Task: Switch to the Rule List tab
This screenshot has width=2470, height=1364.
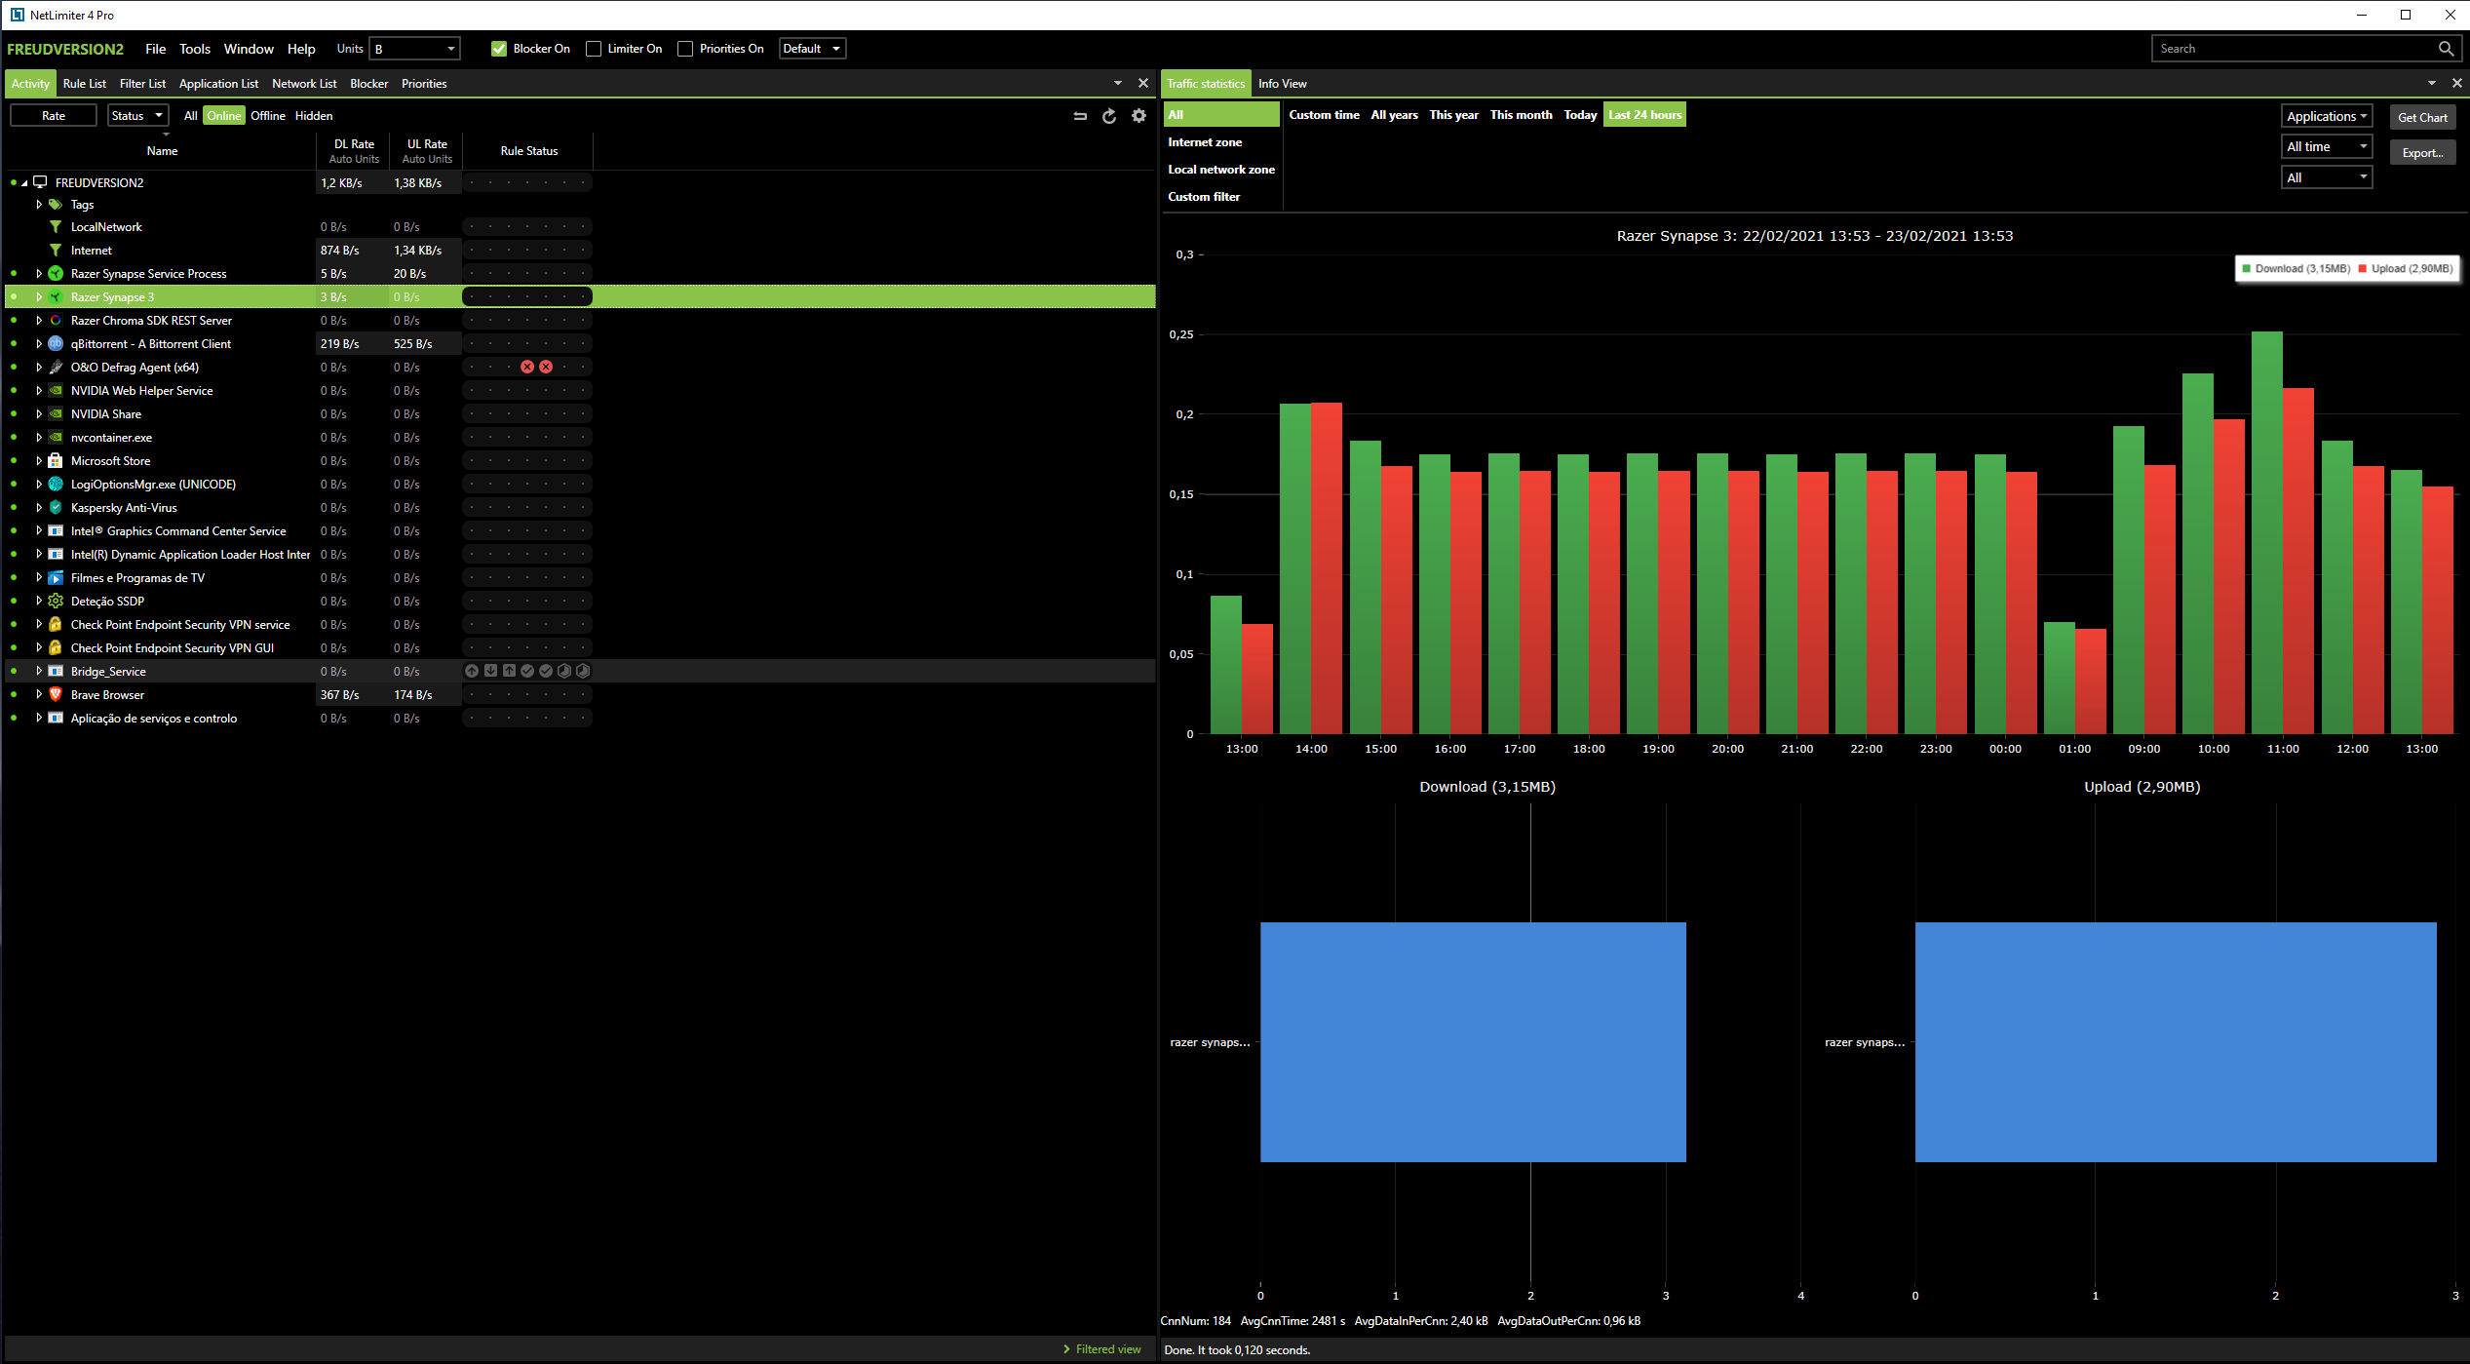Action: (84, 84)
